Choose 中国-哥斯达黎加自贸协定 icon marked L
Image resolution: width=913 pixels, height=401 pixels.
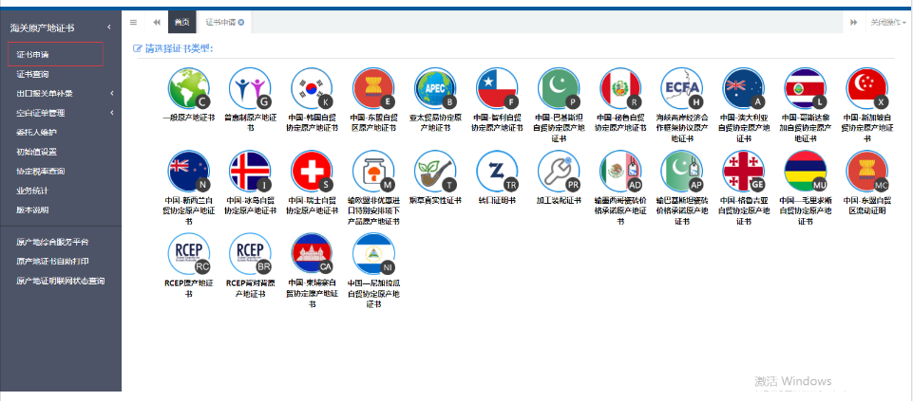point(806,88)
